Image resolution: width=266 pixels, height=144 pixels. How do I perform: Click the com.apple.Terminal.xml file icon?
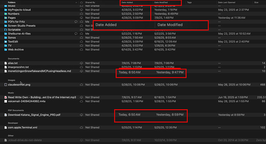(6, 127)
